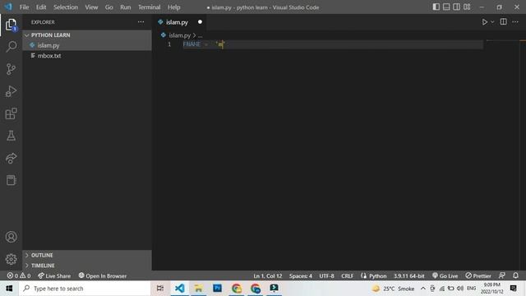Open Explorer Views and More Actions
This screenshot has width=526, height=296.
click(141, 22)
